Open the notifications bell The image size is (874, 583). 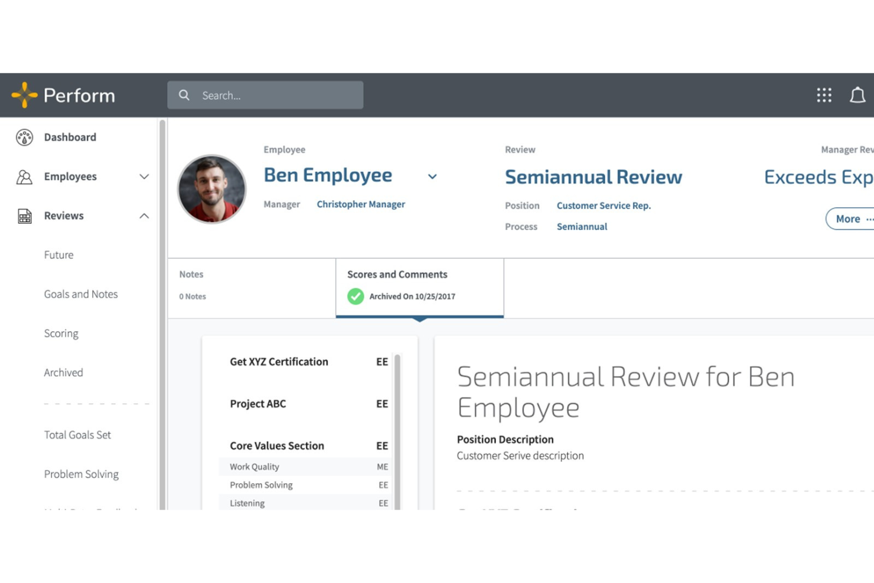tap(857, 95)
